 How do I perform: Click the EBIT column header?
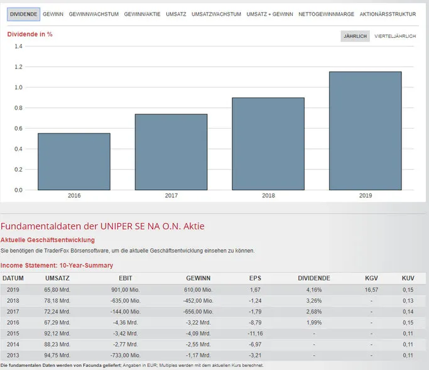(x=126, y=278)
